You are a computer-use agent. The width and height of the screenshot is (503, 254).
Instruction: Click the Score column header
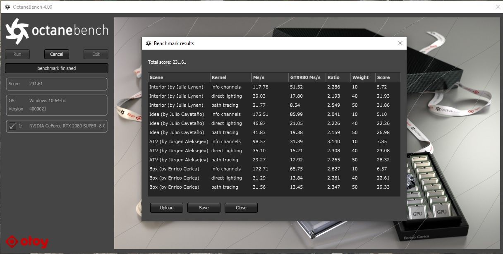pos(388,77)
